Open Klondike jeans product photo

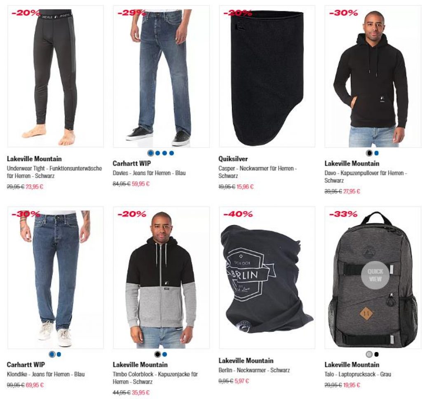coord(56,278)
